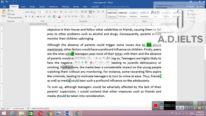This screenshot has height=116, width=206.
Task: Undo the last action
Action: [6, 2]
